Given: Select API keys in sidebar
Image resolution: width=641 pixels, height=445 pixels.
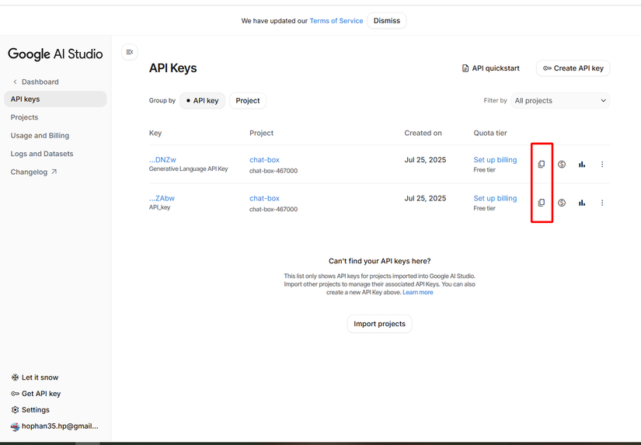Looking at the screenshot, I should 55,99.
